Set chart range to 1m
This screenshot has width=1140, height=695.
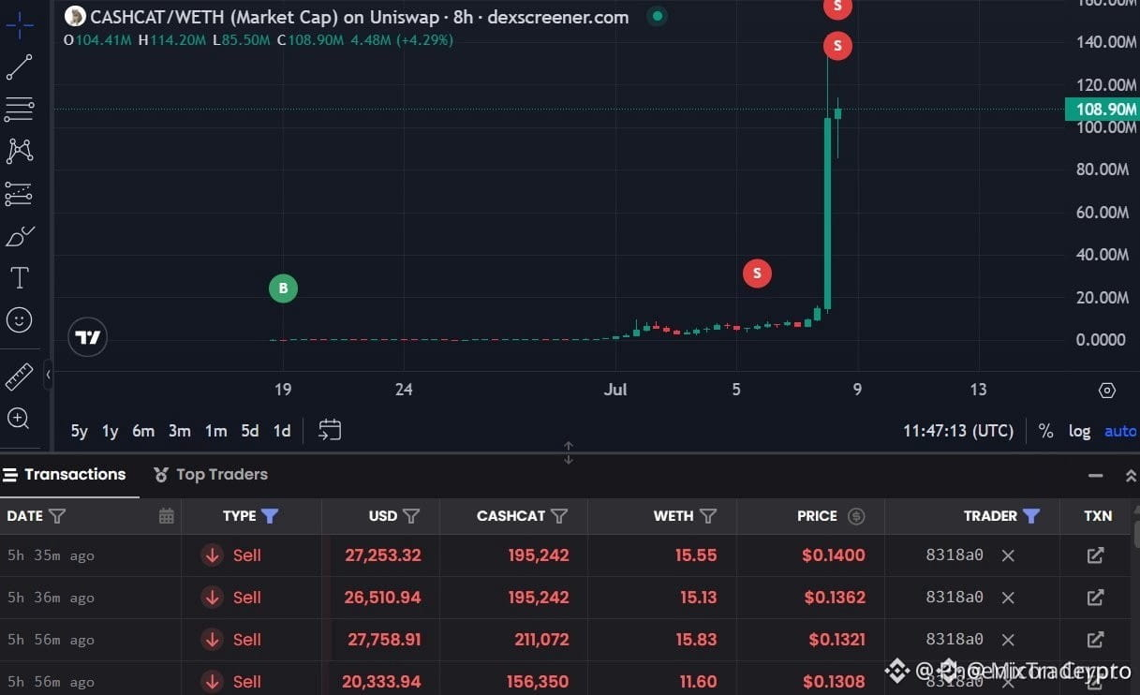216,431
